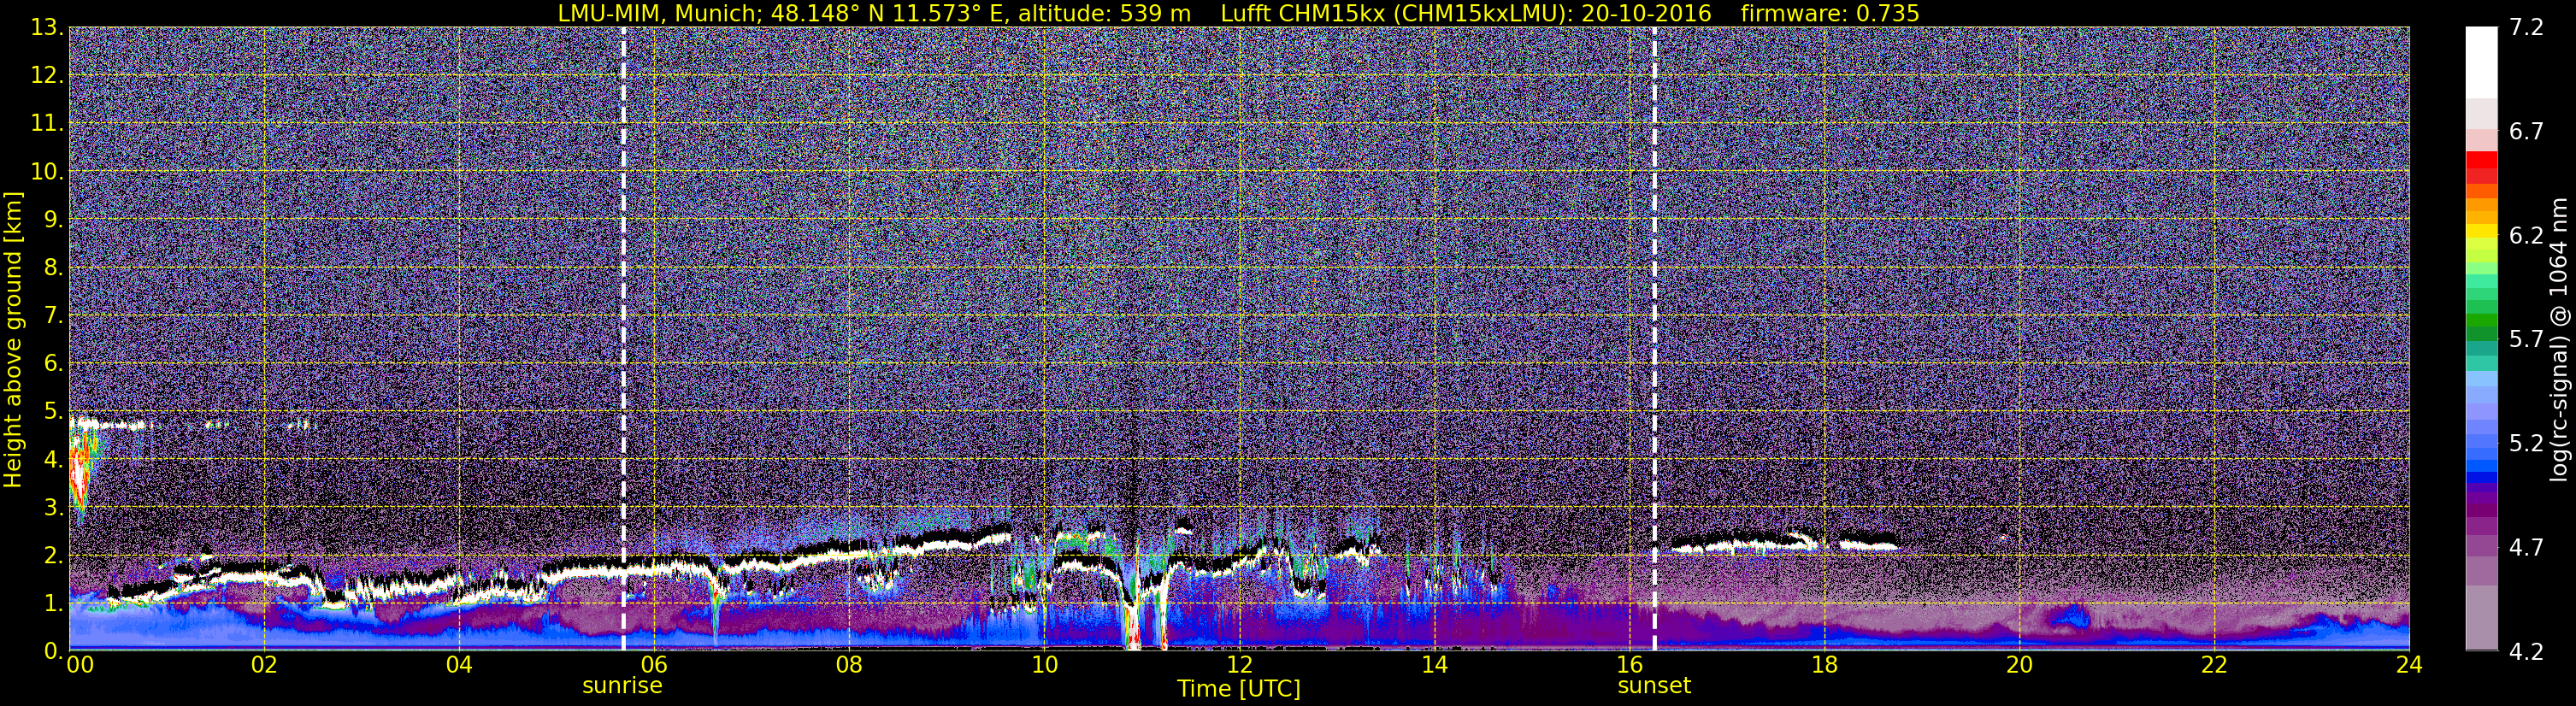Click the '10' time tick label

1044,665
